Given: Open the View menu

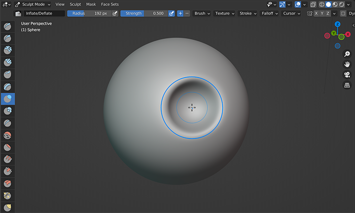Looking at the screenshot, I should click(x=60, y=4).
